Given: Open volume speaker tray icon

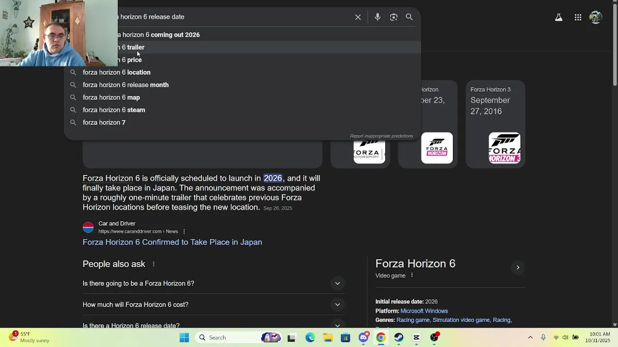Looking at the screenshot, I should 565,337.
